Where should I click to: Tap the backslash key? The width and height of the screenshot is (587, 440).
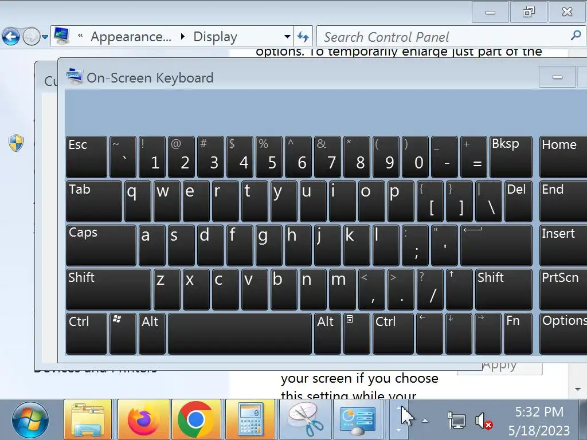(488, 201)
